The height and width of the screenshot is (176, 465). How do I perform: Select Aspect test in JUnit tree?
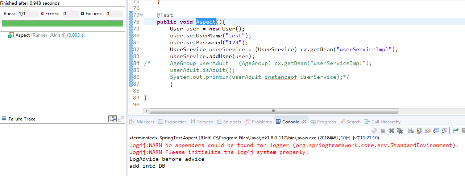tap(46, 35)
